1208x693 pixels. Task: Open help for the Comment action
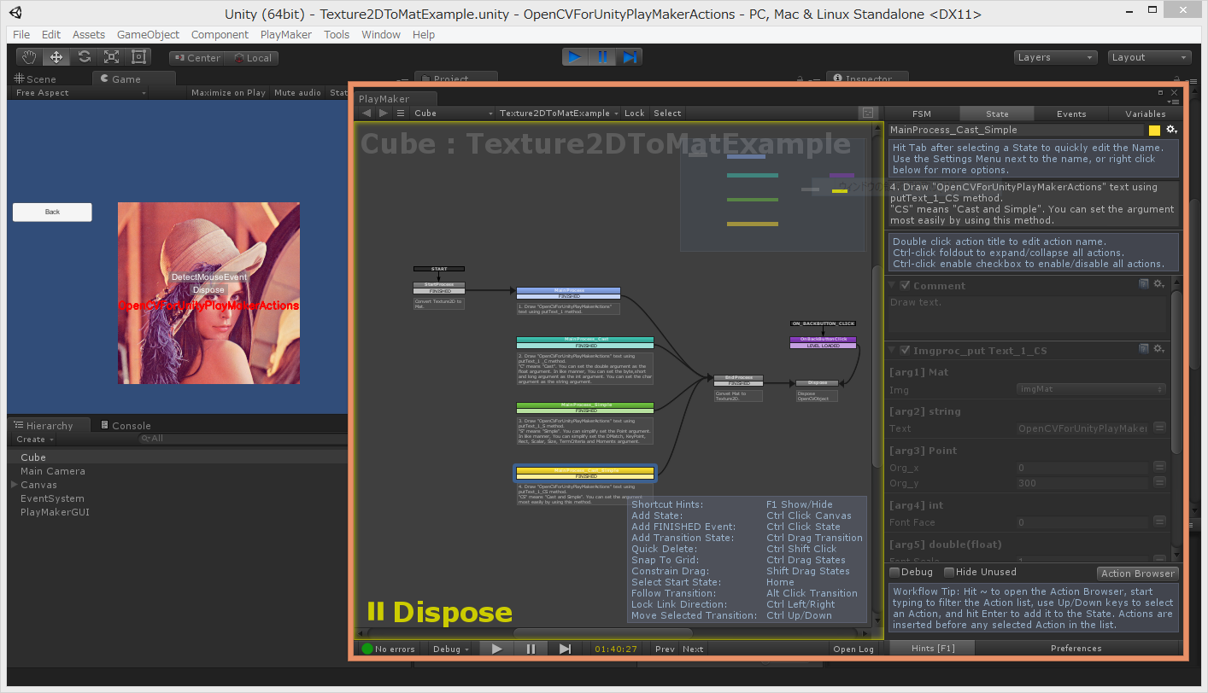tap(1144, 284)
